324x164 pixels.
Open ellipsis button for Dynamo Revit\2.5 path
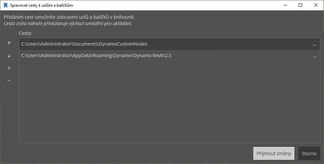pyautogui.click(x=315, y=56)
